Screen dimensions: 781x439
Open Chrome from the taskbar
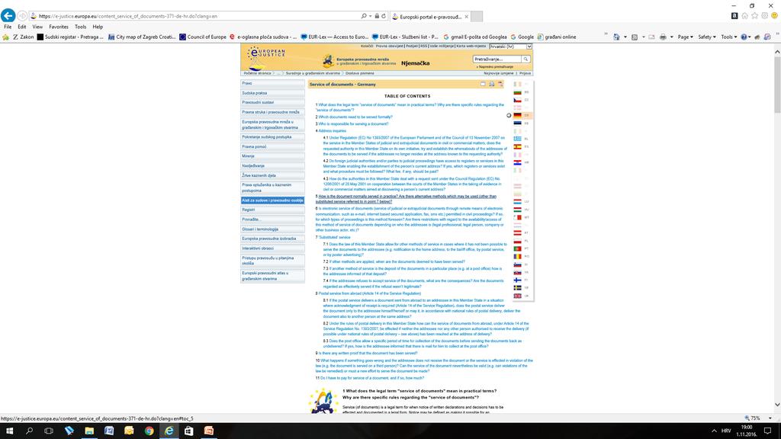(x=149, y=431)
